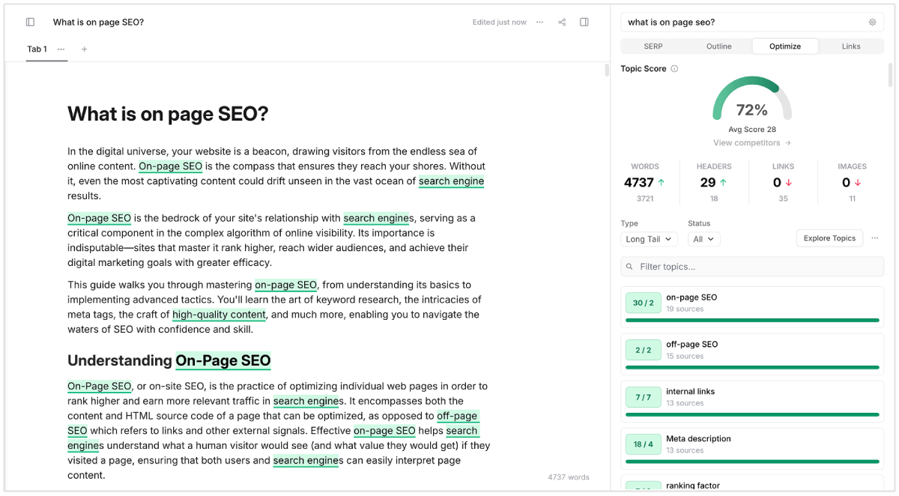The width and height of the screenshot is (899, 496).
Task: Toggle the left sidebar panel icon
Action: (x=30, y=22)
